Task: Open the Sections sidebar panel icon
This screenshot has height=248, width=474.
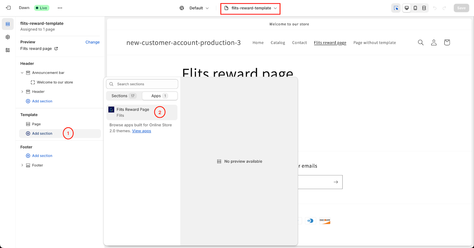Action: 8,24
